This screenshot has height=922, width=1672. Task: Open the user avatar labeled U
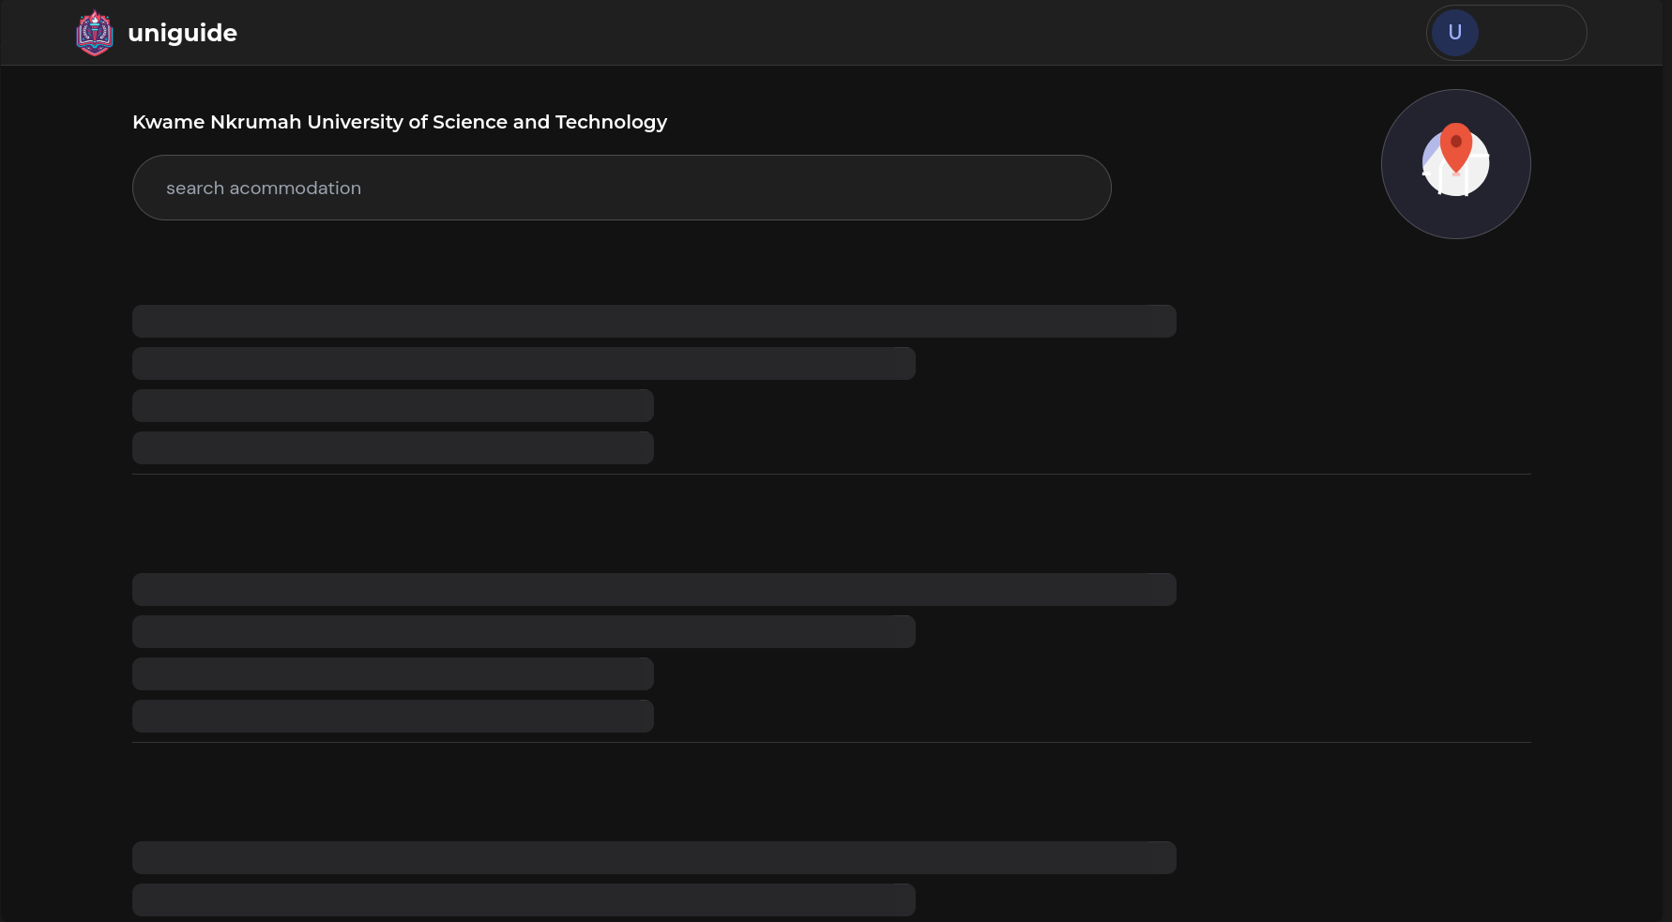(1454, 33)
